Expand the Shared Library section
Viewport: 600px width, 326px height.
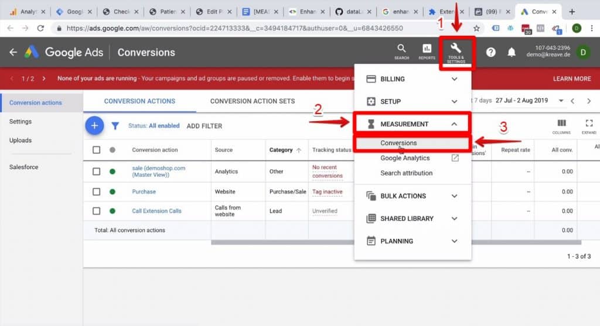pos(412,218)
